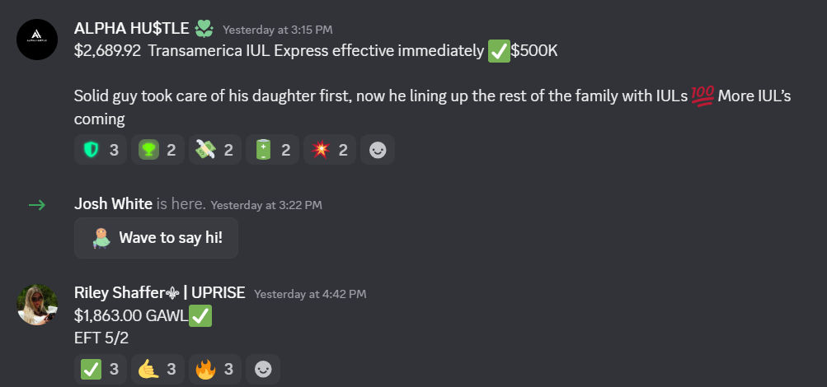Click the green checkmark reaction with count 3
Screen dimensions: 827x387
coord(101,370)
